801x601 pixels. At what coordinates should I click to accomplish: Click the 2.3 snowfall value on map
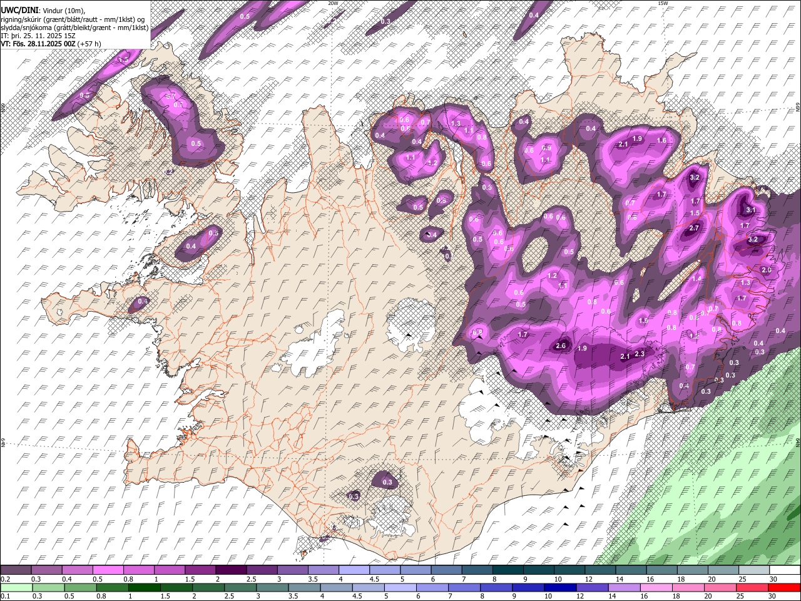click(640, 354)
